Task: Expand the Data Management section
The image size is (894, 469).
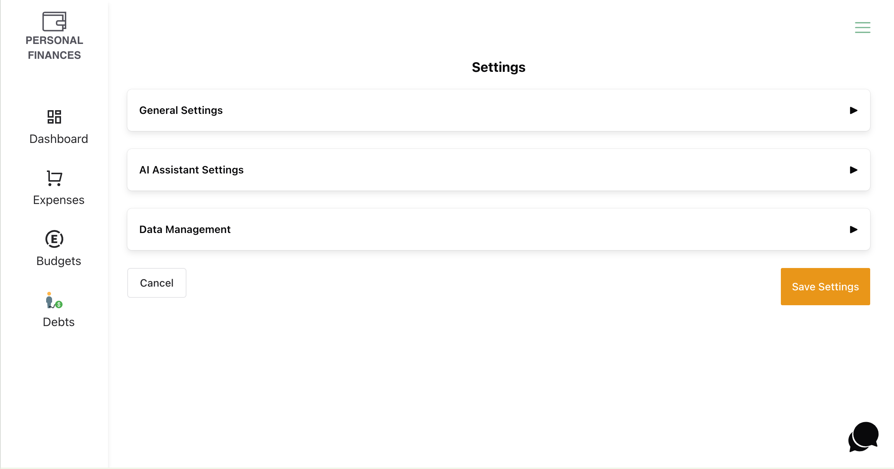Action: point(499,229)
